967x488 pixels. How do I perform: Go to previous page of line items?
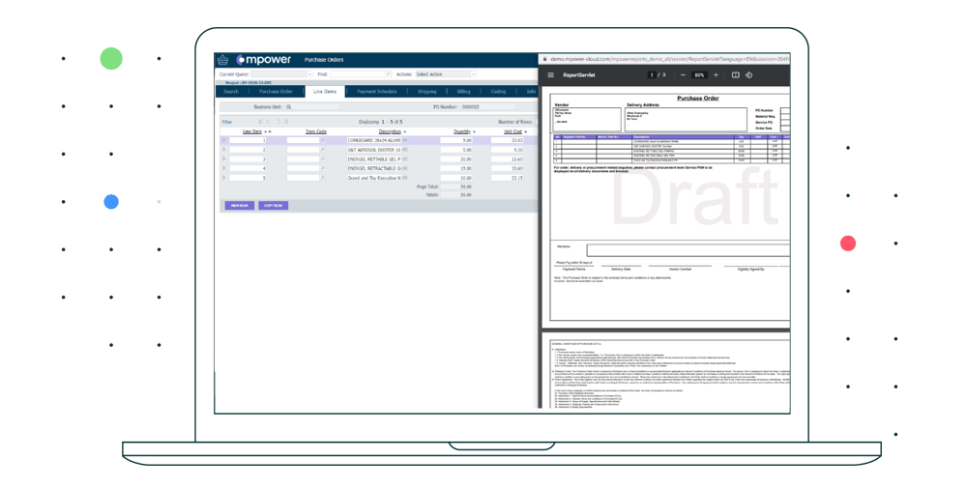pyautogui.click(x=268, y=122)
